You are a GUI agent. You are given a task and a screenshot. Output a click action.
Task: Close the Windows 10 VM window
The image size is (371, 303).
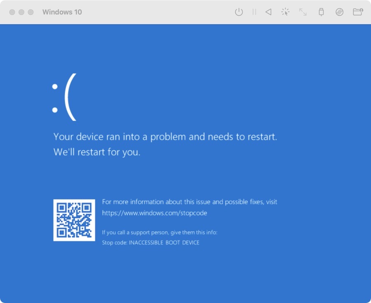pos(12,12)
